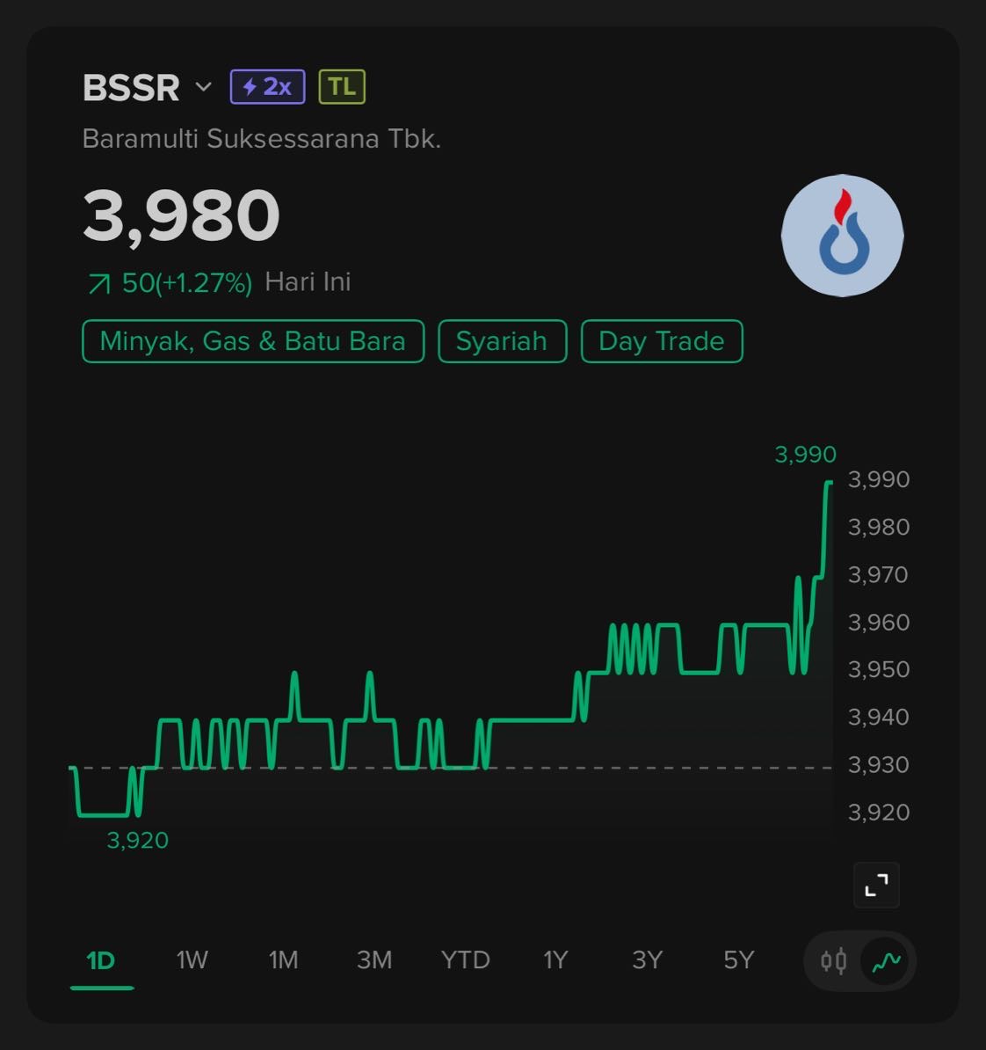Select the 3M timeframe tab
The height and width of the screenshot is (1050, 986).
click(374, 960)
